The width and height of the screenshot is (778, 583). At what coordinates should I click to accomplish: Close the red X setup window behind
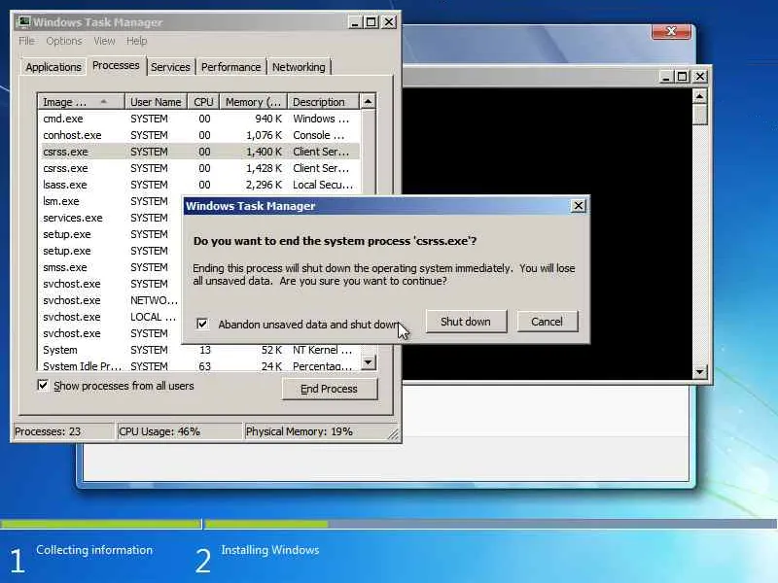pyautogui.click(x=671, y=32)
